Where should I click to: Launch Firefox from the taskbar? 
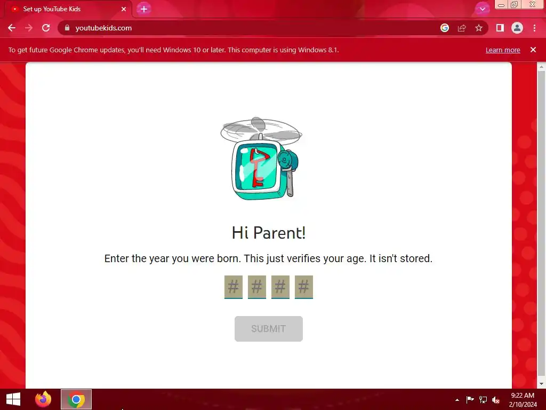tap(43, 399)
